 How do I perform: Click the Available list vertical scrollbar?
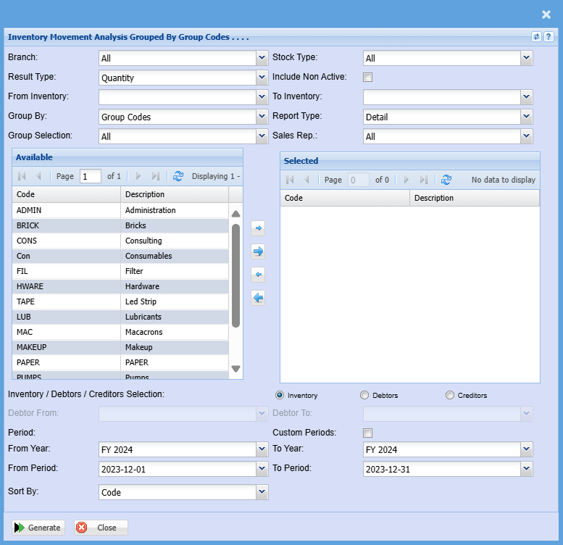(x=235, y=275)
